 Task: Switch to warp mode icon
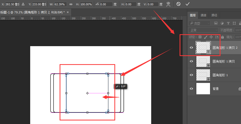coord(168,4)
